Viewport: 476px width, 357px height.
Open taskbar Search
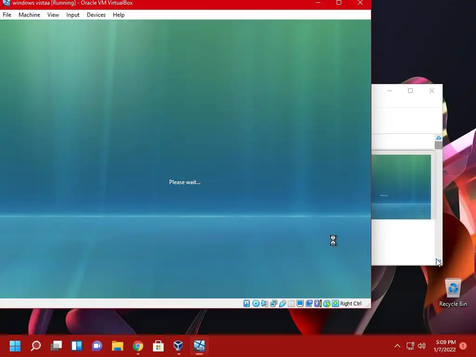pyautogui.click(x=35, y=346)
